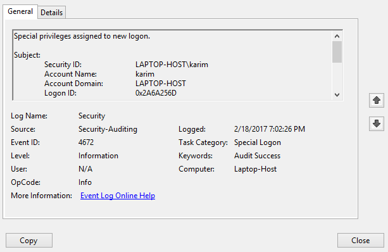Show the next event with down arrow
The image size is (388, 252).
click(x=377, y=123)
